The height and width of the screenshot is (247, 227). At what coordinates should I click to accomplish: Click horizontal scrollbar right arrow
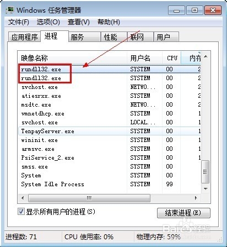(196, 198)
